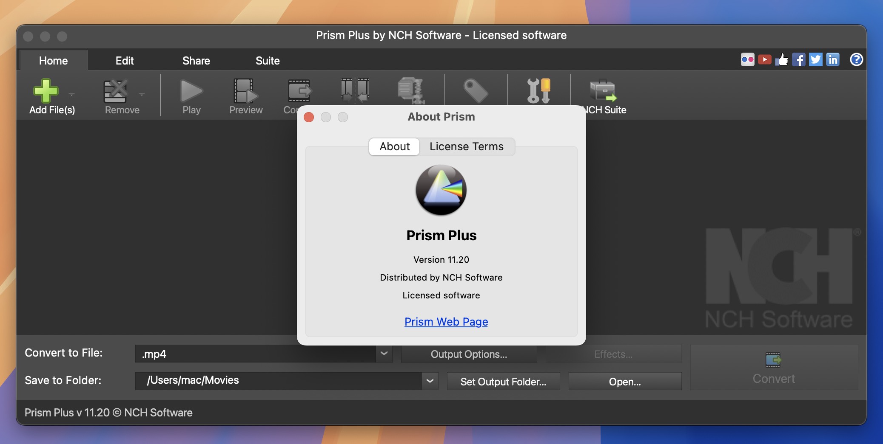Switch to License Terms tab
The width and height of the screenshot is (883, 444).
click(x=467, y=146)
